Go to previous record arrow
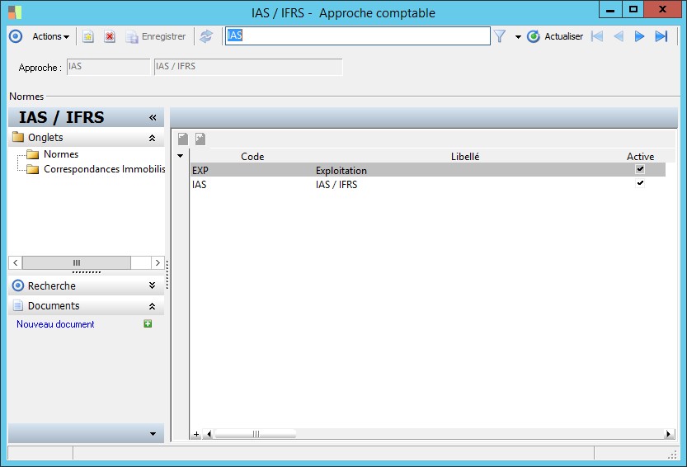Image resolution: width=687 pixels, height=467 pixels. (x=619, y=36)
